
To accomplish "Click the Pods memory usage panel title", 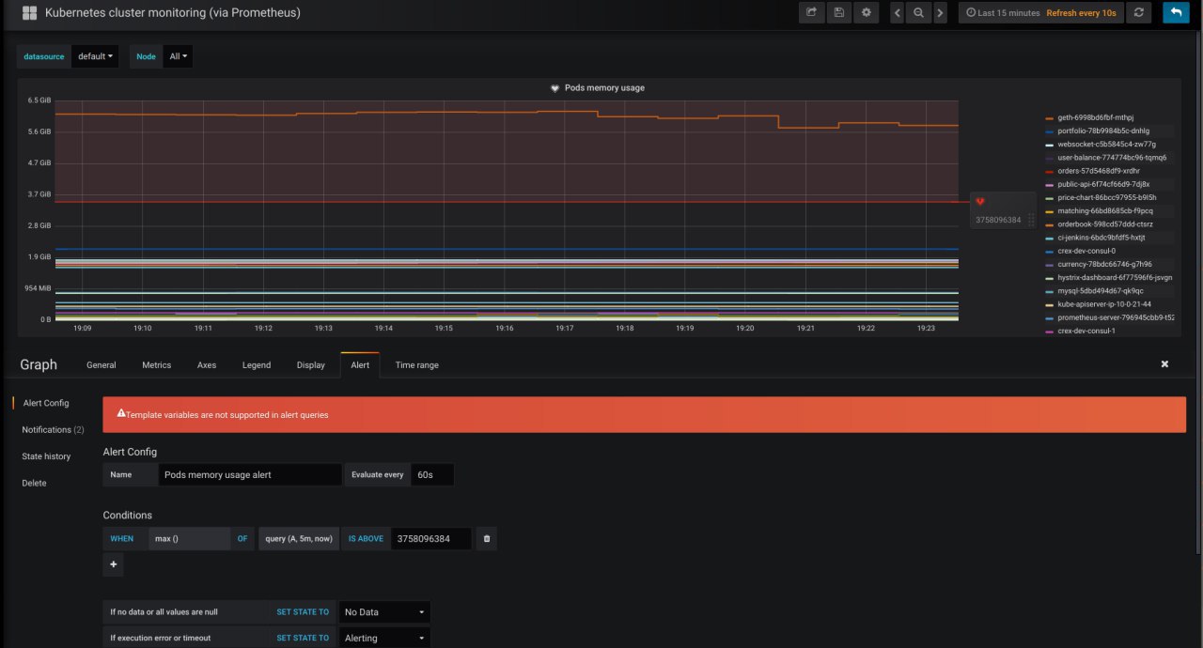I will pyautogui.click(x=604, y=88).
